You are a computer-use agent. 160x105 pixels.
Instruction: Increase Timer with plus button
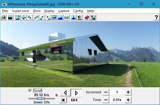coord(128,100)
